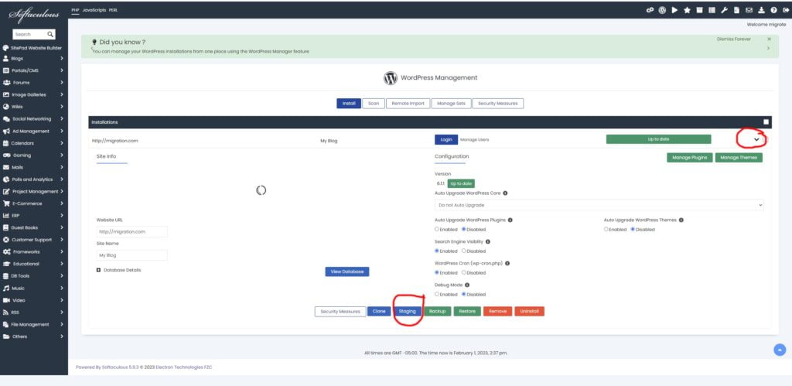Click the View Database button
The width and height of the screenshot is (792, 386).
(347, 272)
